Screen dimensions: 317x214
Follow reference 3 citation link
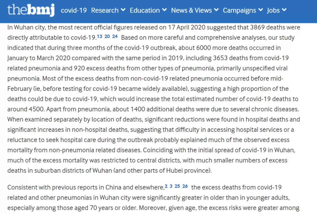[171, 186]
